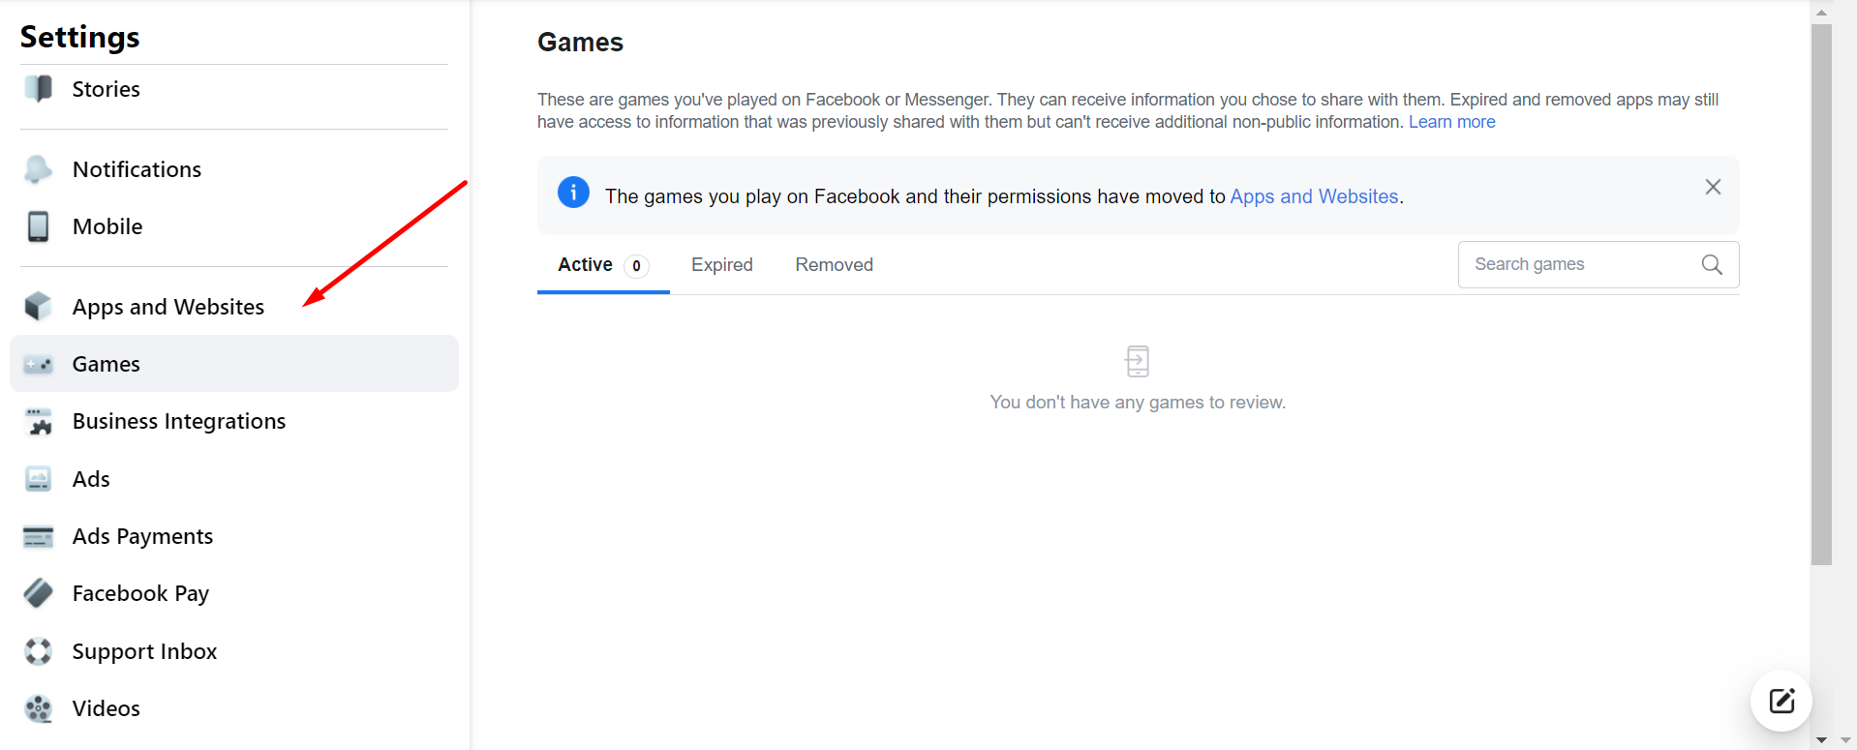Click the Games page heading

point(580,43)
